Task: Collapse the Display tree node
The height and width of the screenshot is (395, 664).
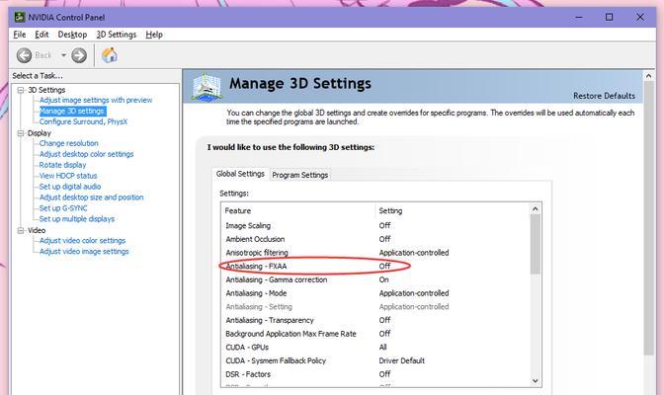Action: pyautogui.click(x=21, y=133)
